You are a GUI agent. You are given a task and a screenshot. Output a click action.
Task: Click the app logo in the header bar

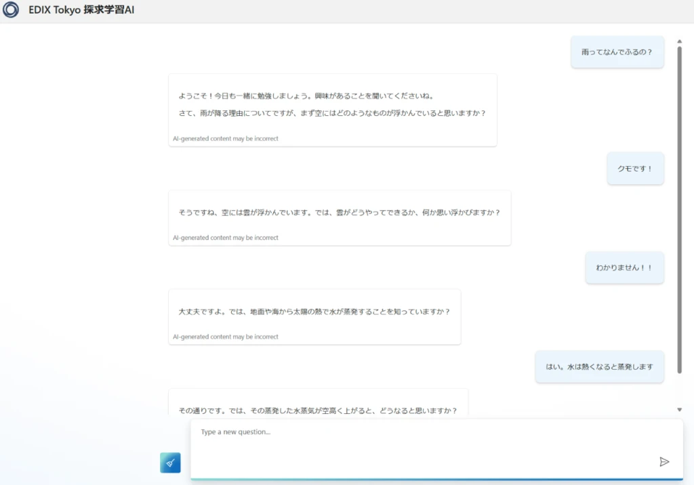pos(11,9)
